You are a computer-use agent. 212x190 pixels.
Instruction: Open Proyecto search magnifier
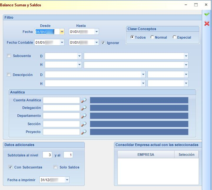coord(84,132)
